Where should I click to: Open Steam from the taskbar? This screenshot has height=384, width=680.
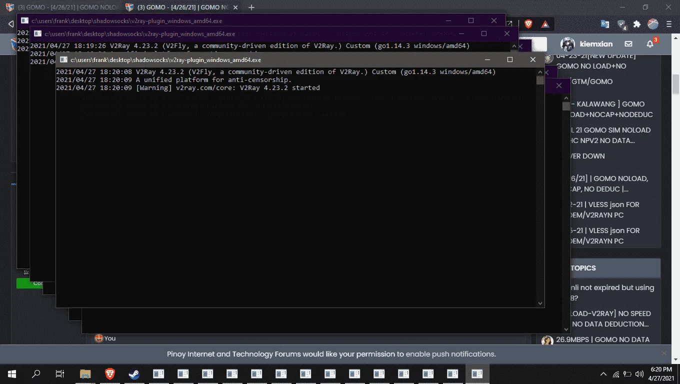coord(134,374)
